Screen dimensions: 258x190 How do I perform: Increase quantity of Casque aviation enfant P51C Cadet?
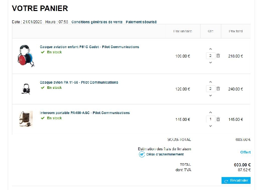pyautogui.click(x=211, y=49)
